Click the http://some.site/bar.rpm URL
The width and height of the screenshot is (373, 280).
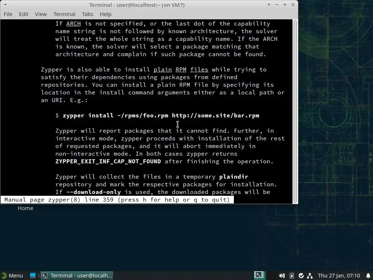(216, 116)
